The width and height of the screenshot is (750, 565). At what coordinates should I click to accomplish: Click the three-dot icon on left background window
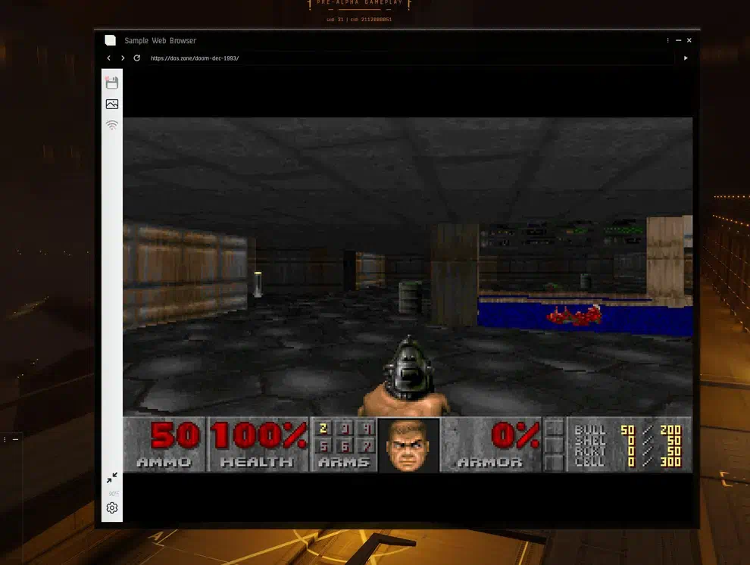(x=5, y=439)
